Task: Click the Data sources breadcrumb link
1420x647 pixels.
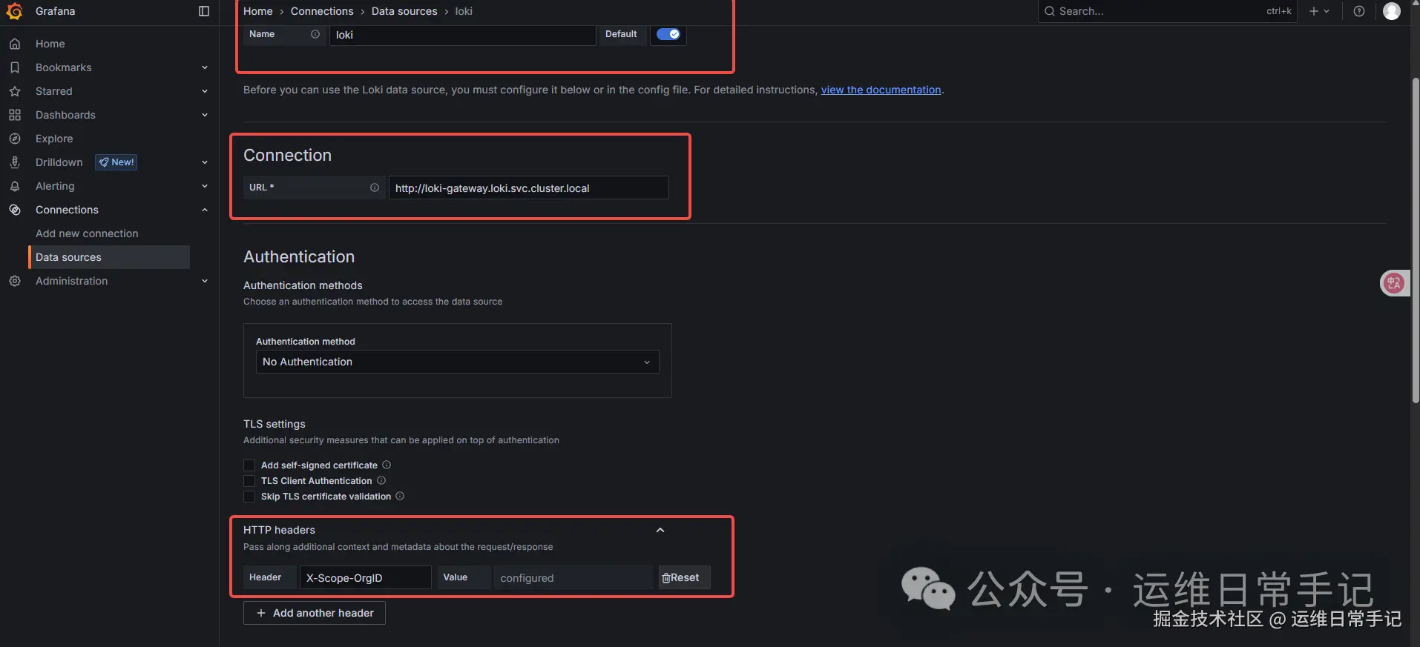Action: coord(404,11)
